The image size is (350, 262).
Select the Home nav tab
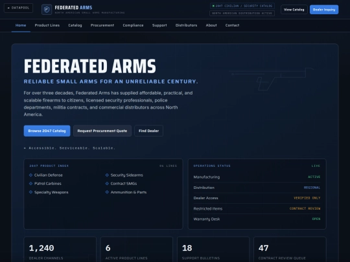coord(21,25)
